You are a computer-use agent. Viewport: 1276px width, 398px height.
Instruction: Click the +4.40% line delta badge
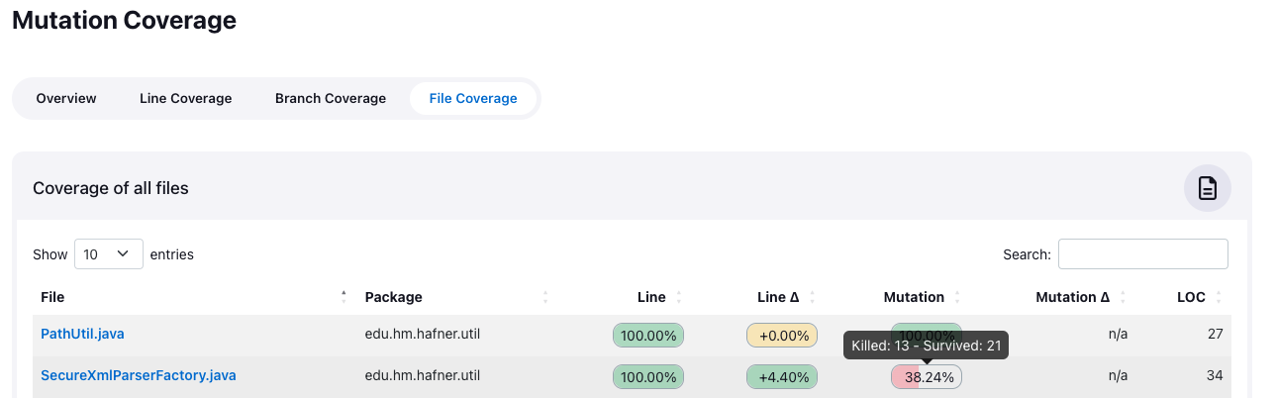(783, 377)
